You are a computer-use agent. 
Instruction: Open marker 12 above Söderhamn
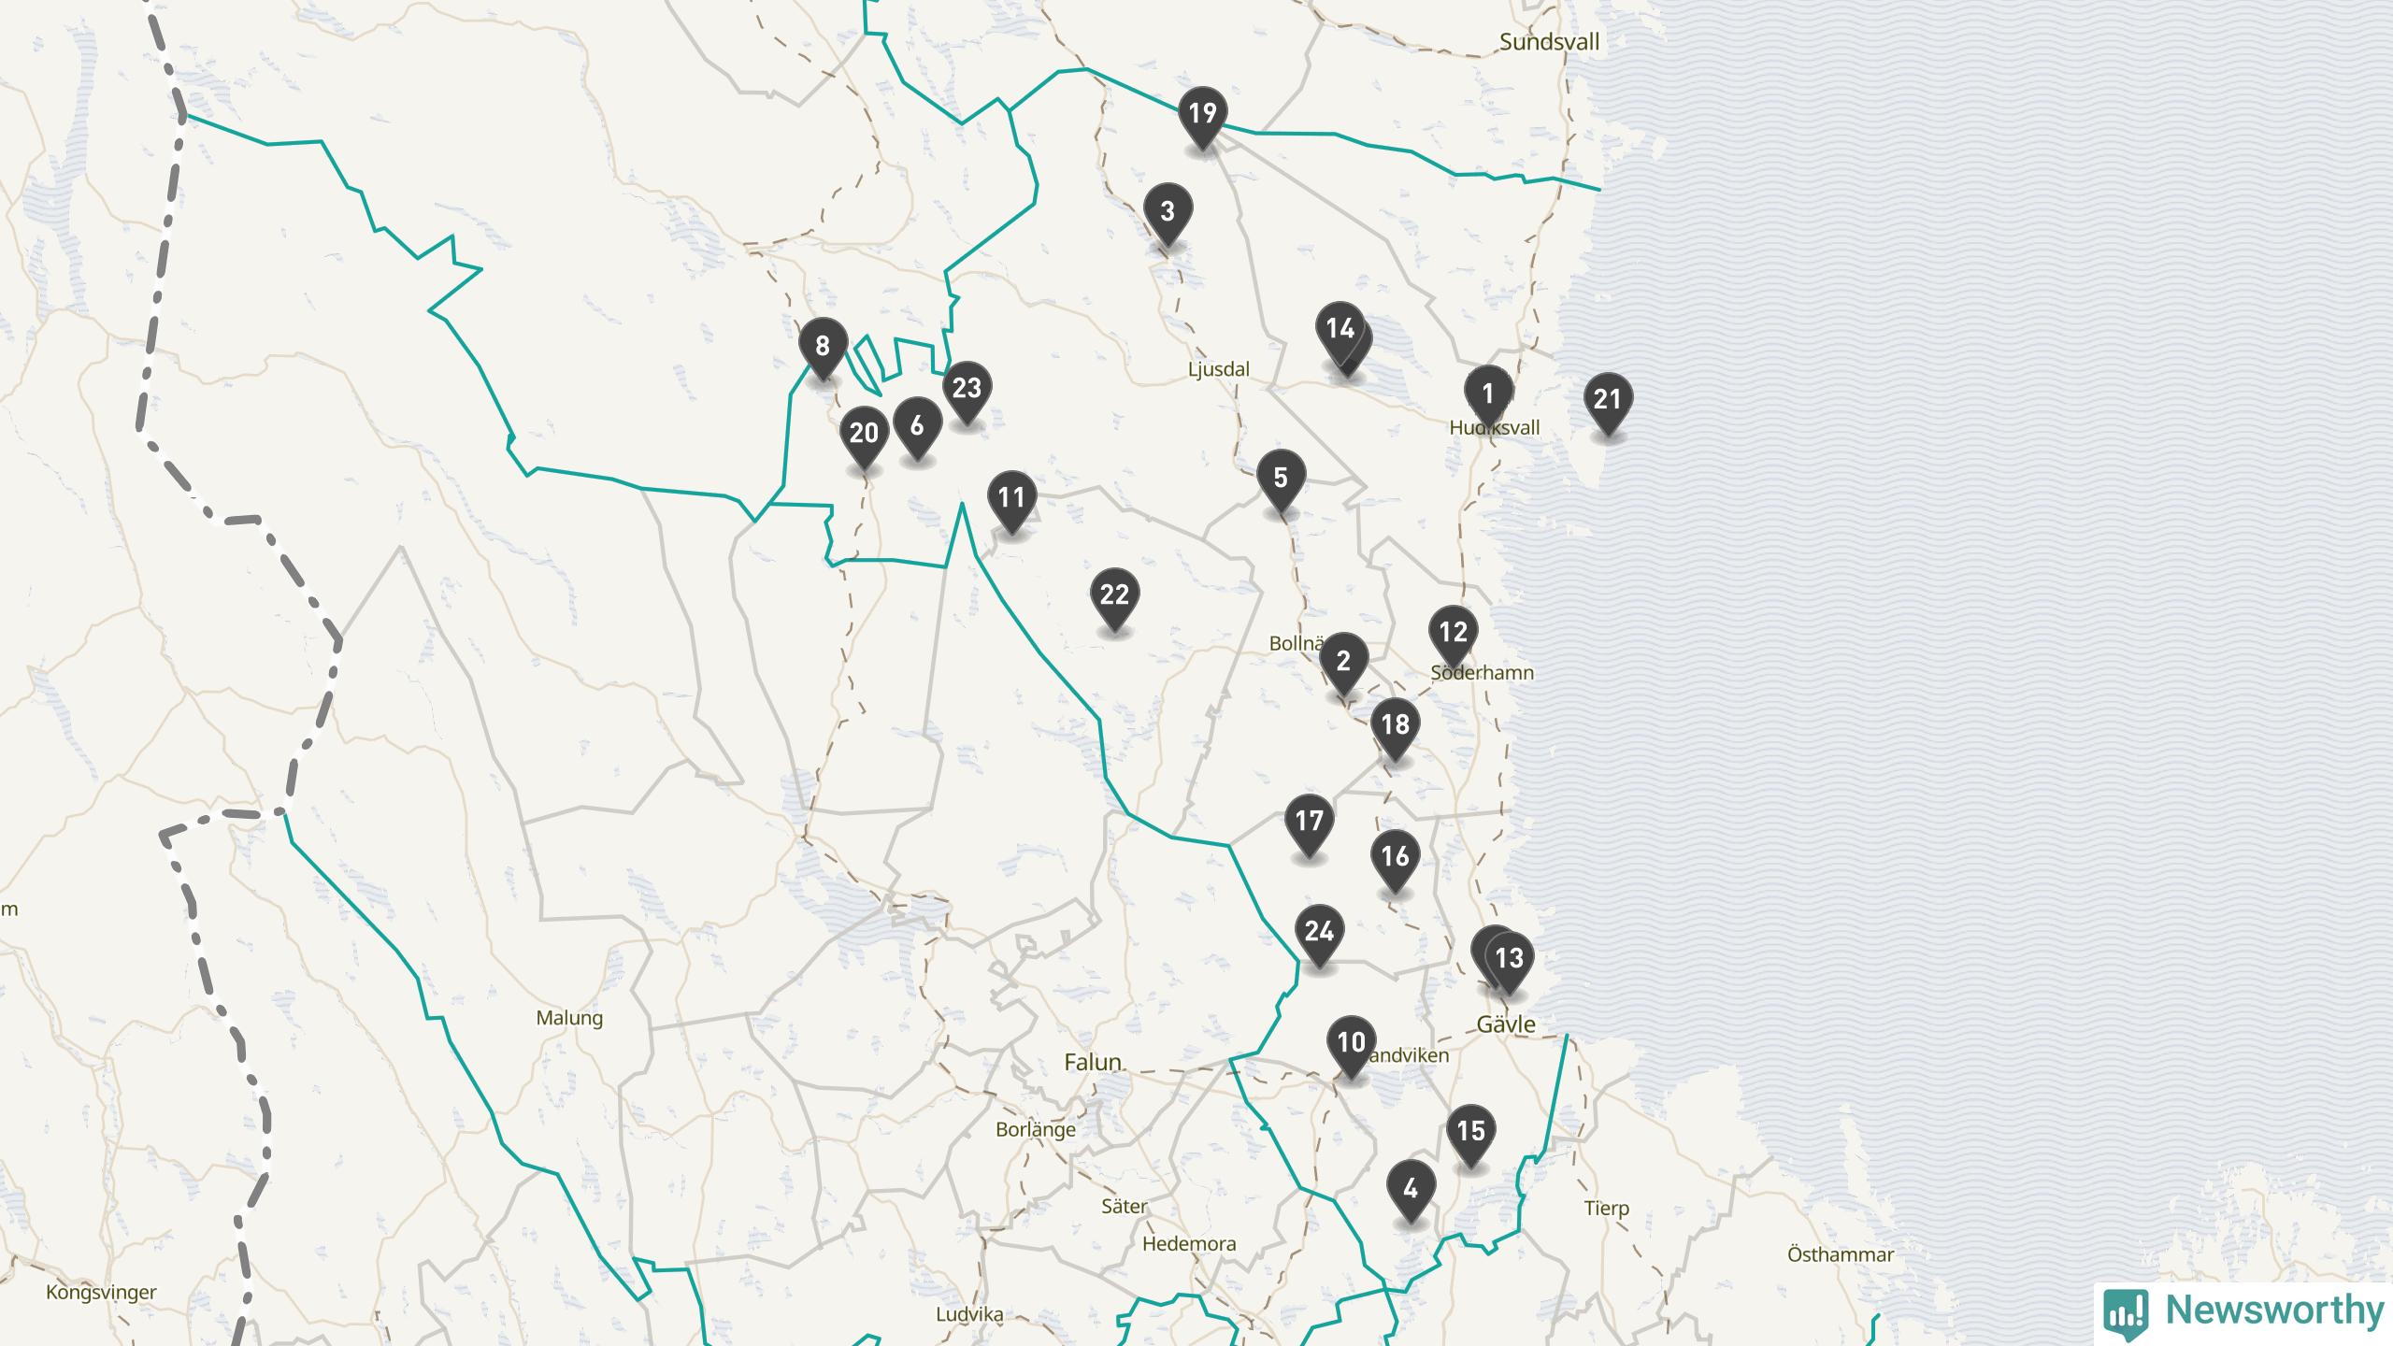[x=1453, y=636]
